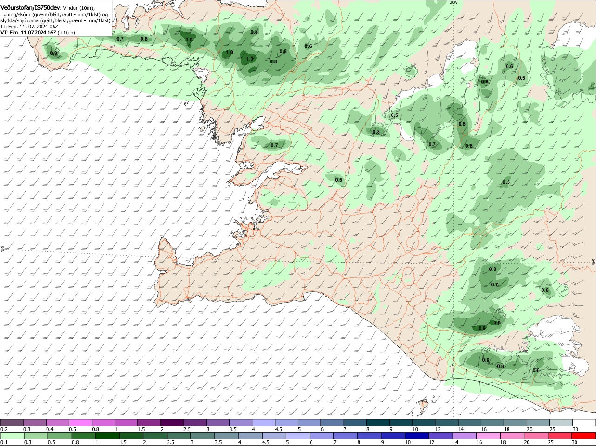This screenshot has height=446, width=596.
Task: Pick lower legend swatch between 3.5 and 4
Action: [x=226, y=436]
